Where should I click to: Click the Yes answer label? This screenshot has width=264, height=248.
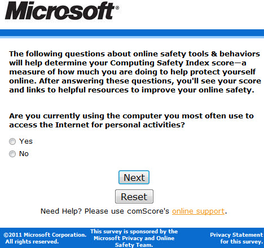(x=26, y=141)
